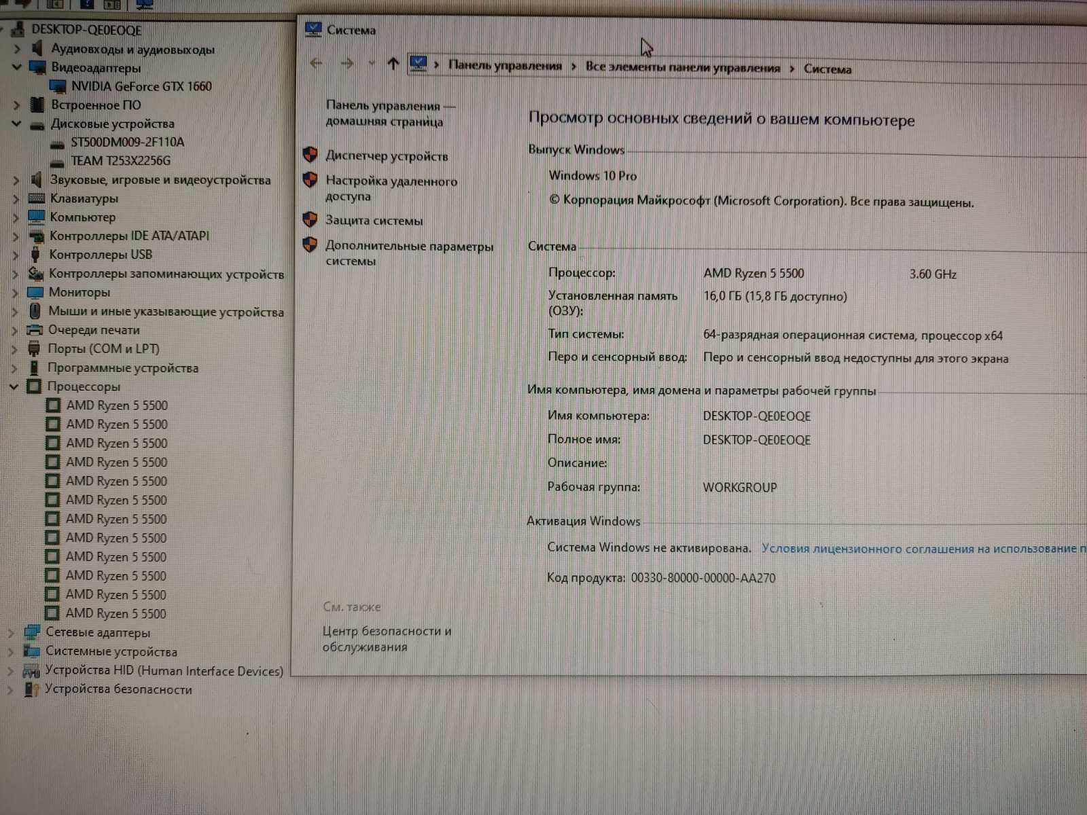
Task: Expand the Встроенное ПО category
Action: 16,105
